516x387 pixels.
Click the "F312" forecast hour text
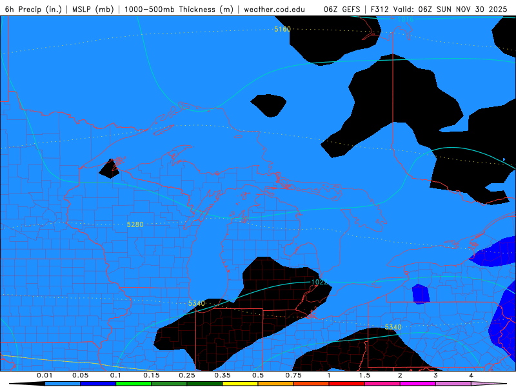click(x=380, y=9)
